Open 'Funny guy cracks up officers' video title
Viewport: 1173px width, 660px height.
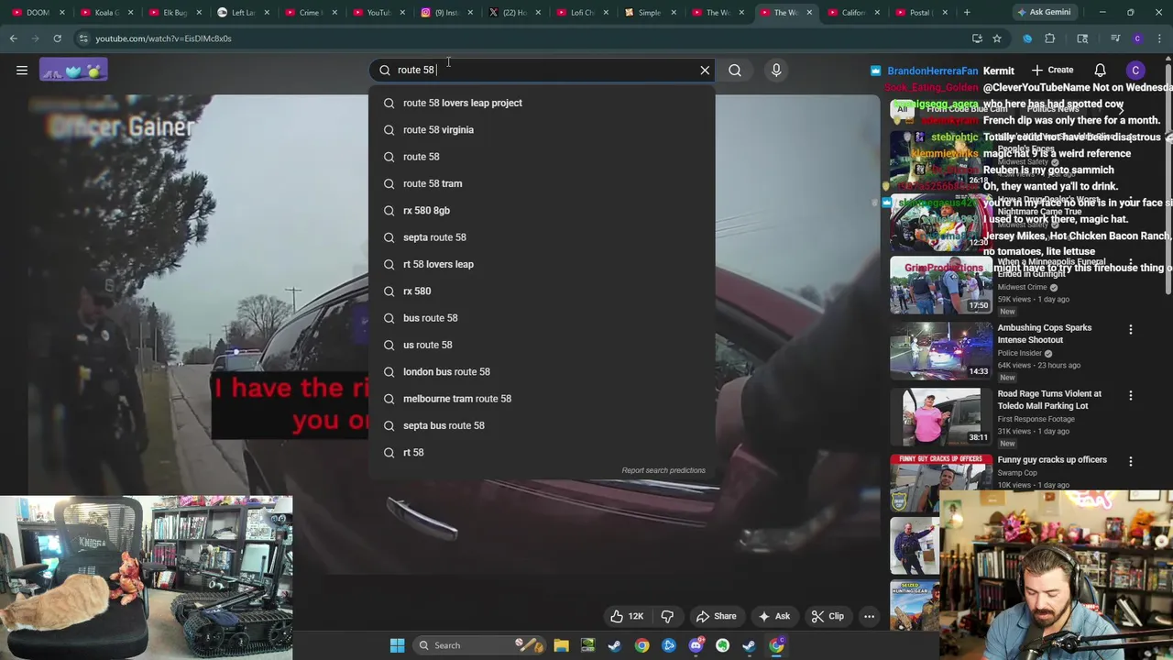[x=1052, y=460]
